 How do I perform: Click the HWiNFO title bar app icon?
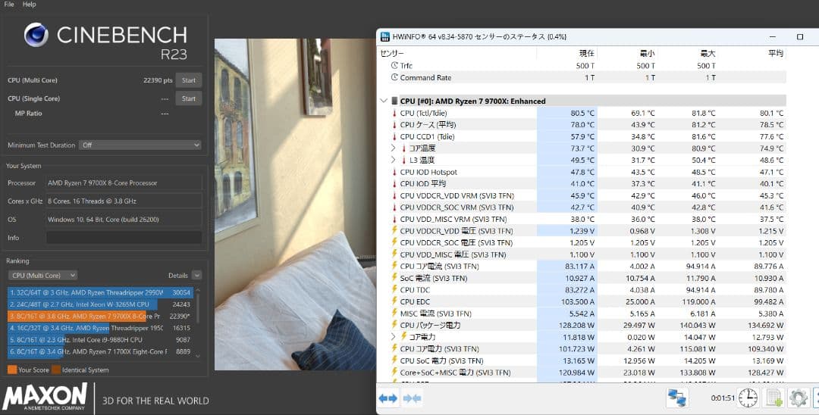pos(385,36)
